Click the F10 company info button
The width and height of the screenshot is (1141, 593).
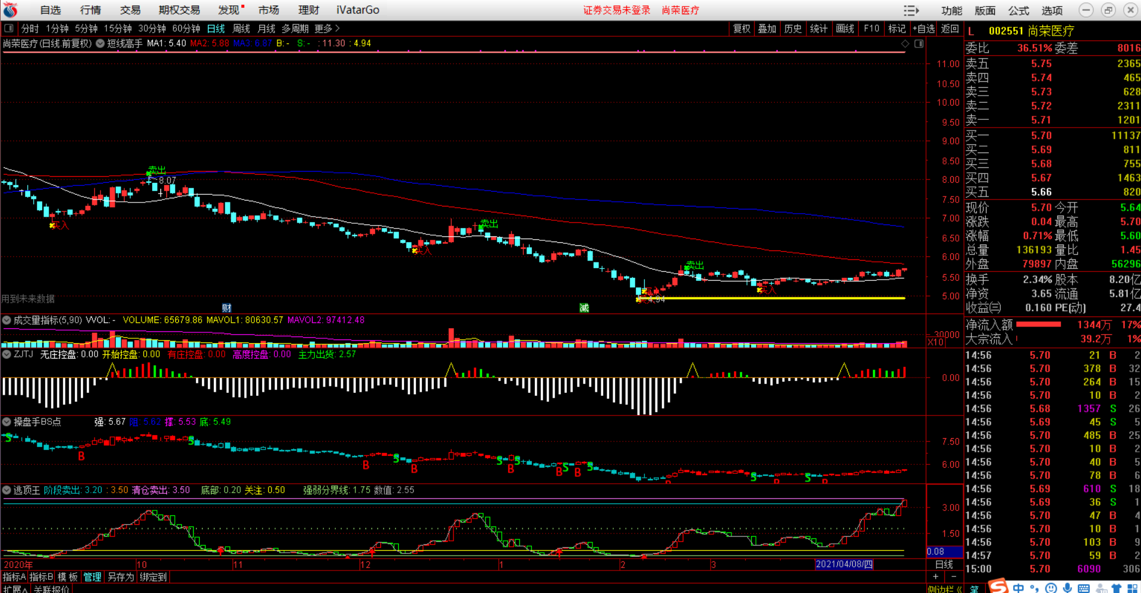tap(871, 28)
